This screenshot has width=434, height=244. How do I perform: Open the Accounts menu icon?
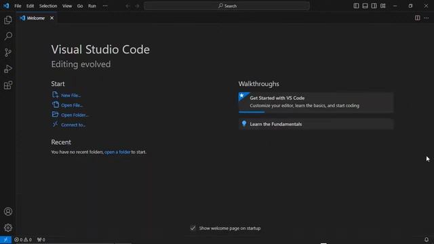8,211
